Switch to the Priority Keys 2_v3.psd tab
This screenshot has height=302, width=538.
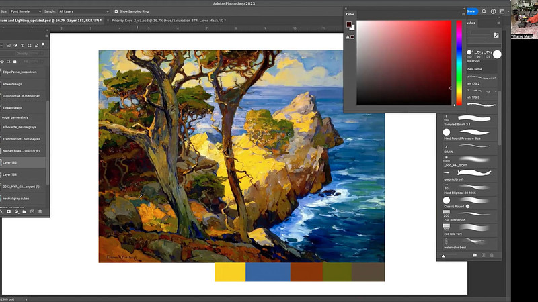point(169,21)
